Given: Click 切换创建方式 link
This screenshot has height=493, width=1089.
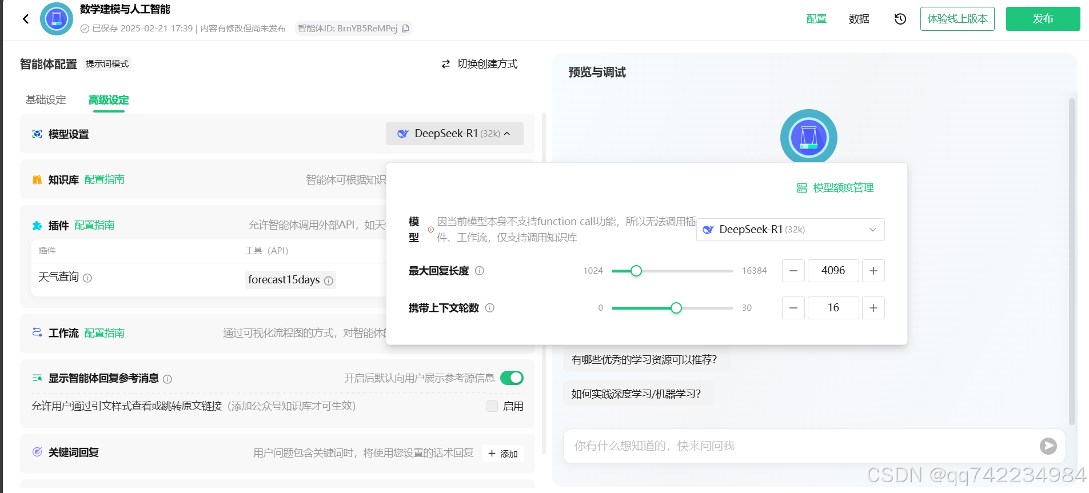Looking at the screenshot, I should [x=487, y=64].
